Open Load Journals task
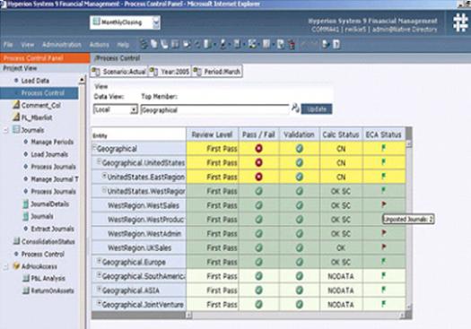471x329 pixels. click(49, 154)
